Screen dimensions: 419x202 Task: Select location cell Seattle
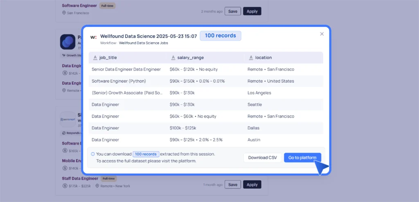[x=255, y=104]
